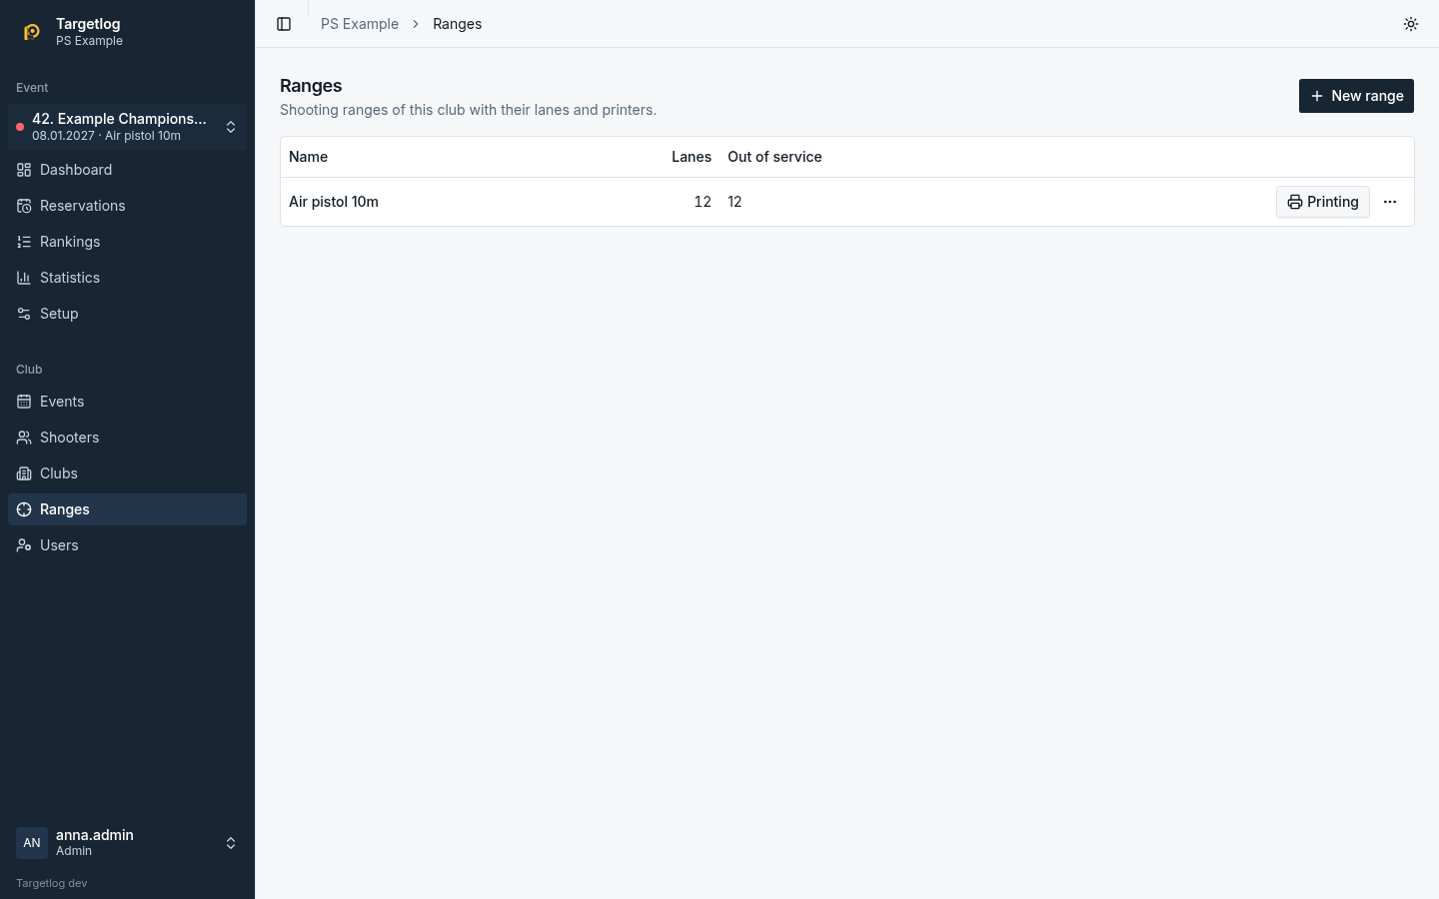Image resolution: width=1439 pixels, height=899 pixels.
Task: Click the AN avatar
Action: pos(32,843)
